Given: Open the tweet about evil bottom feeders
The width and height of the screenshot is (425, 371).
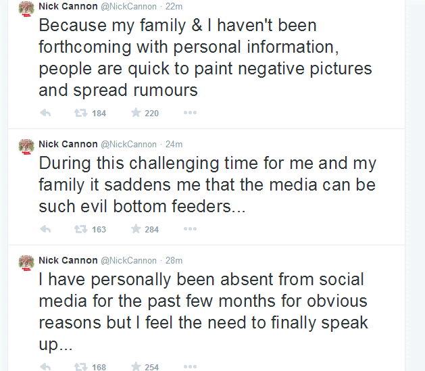Looking at the screenshot, I should (203, 184).
